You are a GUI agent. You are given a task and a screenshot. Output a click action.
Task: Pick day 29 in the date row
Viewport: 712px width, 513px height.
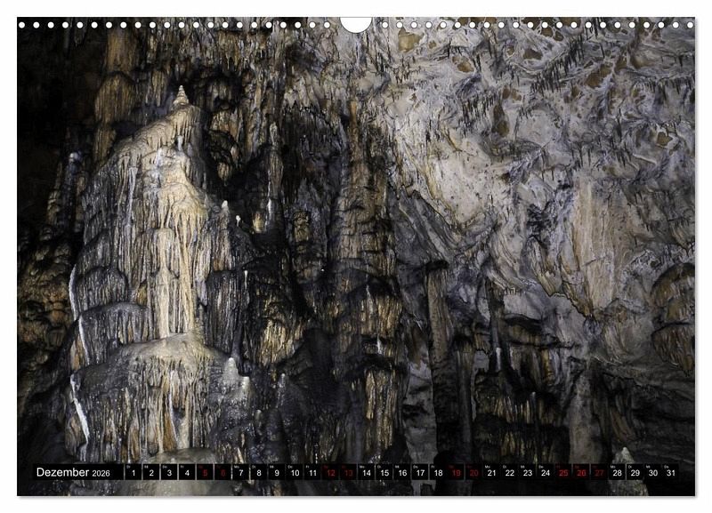[635, 473]
